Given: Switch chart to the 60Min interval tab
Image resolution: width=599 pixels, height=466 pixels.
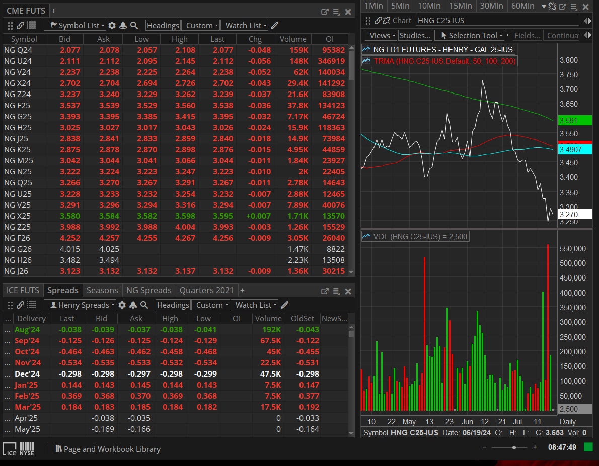Looking at the screenshot, I should [x=523, y=6].
